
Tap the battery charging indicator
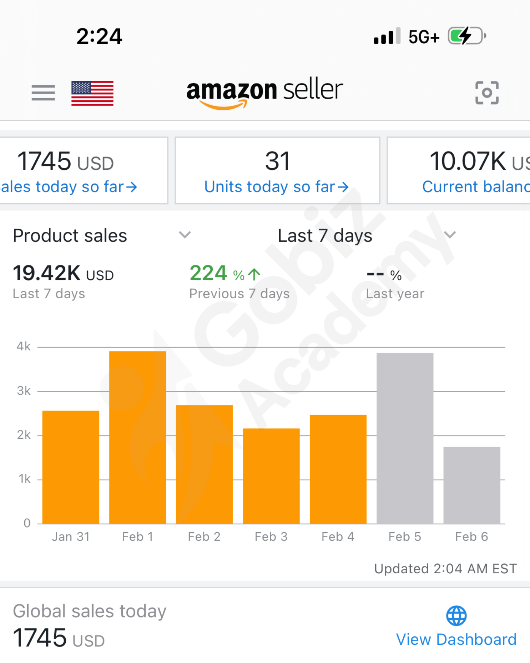pos(466,36)
